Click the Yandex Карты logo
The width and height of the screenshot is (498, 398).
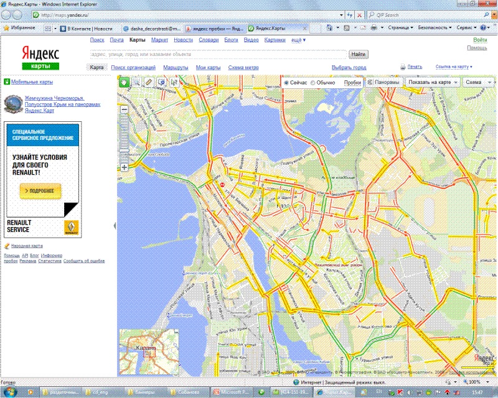[40, 56]
